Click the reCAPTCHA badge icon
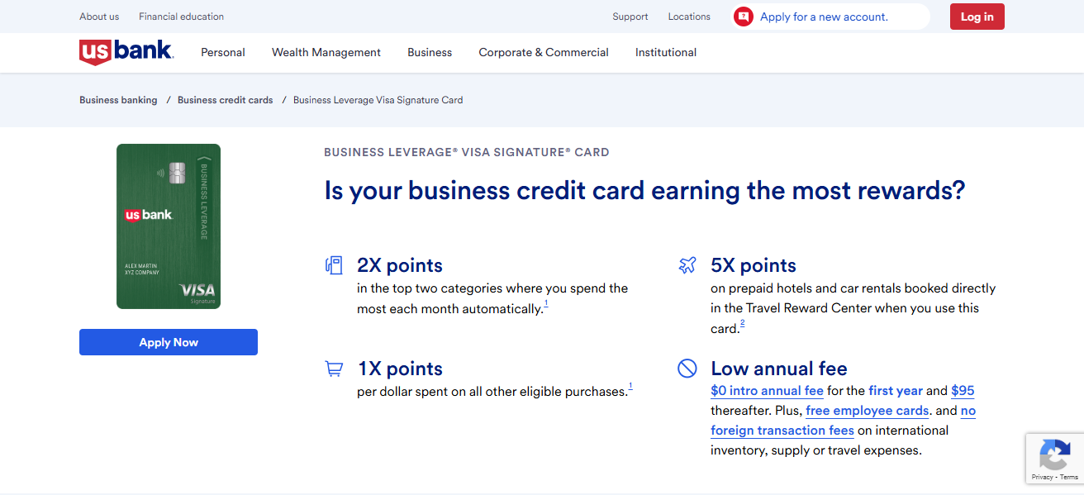Viewport: 1084px width, 495px height. tap(1055, 455)
